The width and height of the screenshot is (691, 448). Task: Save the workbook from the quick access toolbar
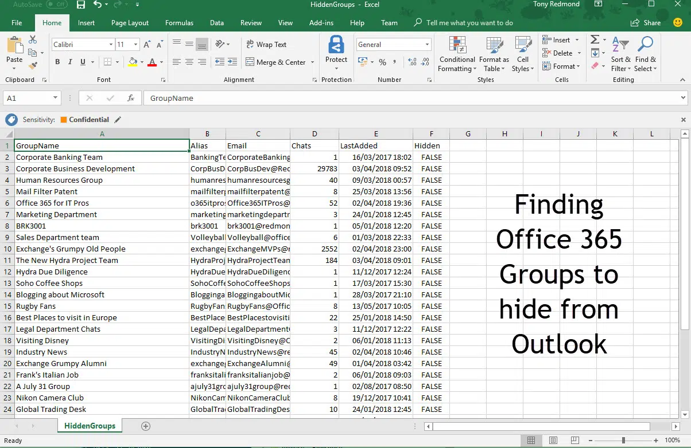pos(81,5)
